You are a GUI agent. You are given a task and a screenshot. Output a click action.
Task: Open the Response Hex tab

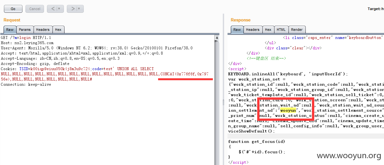[x=268, y=30]
